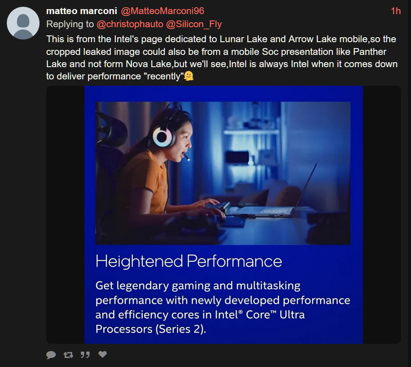
Task: Click the "1h" timestamp permalink
Action: click(x=396, y=11)
